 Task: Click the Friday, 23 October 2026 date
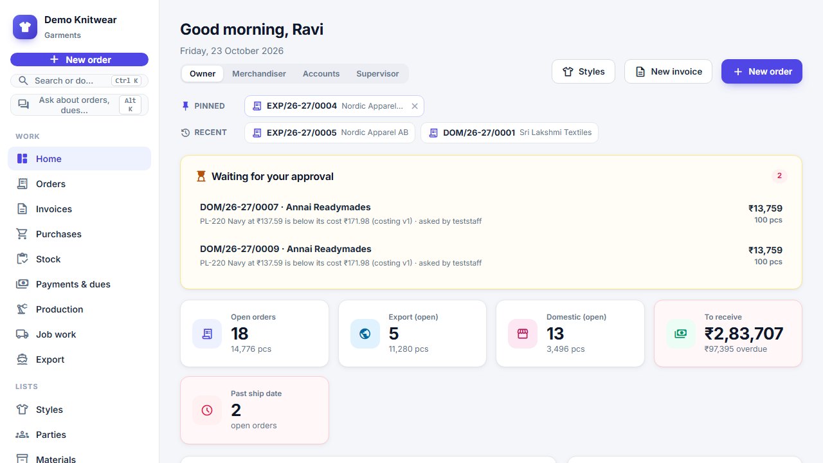231,51
